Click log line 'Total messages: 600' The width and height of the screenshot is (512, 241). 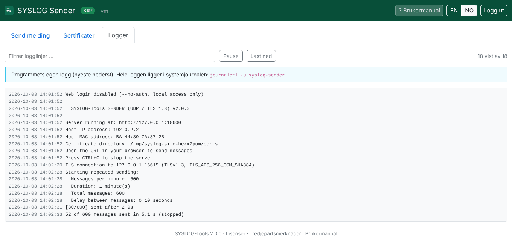click(x=98, y=193)
